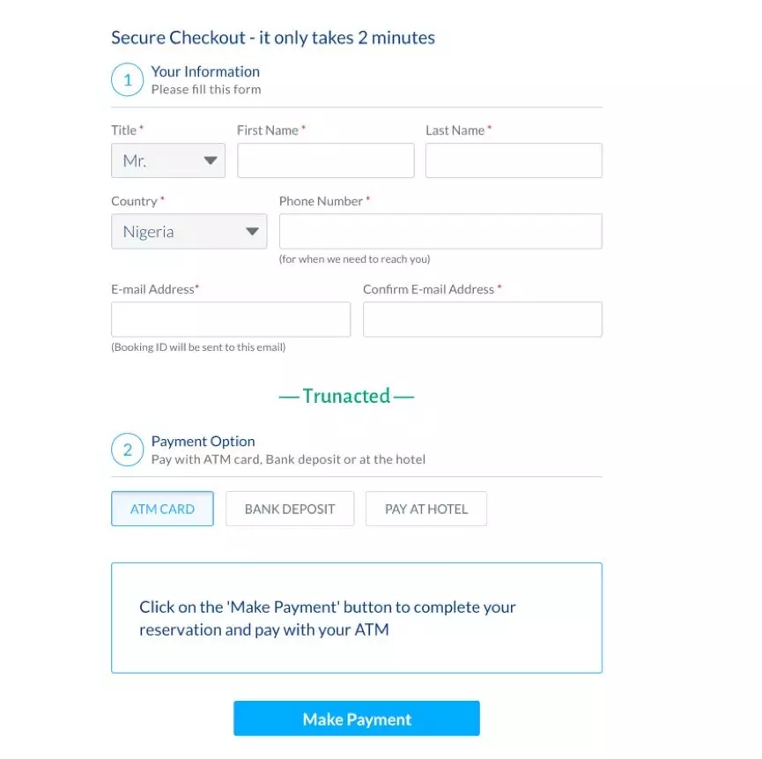Click into the Phone Number field
Screen dimensions: 762x759
[440, 232]
